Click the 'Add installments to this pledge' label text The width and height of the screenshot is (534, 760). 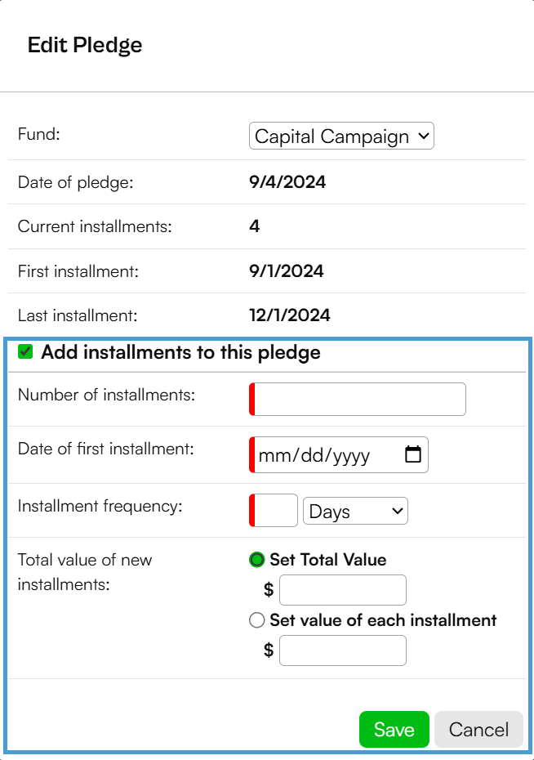tap(180, 352)
